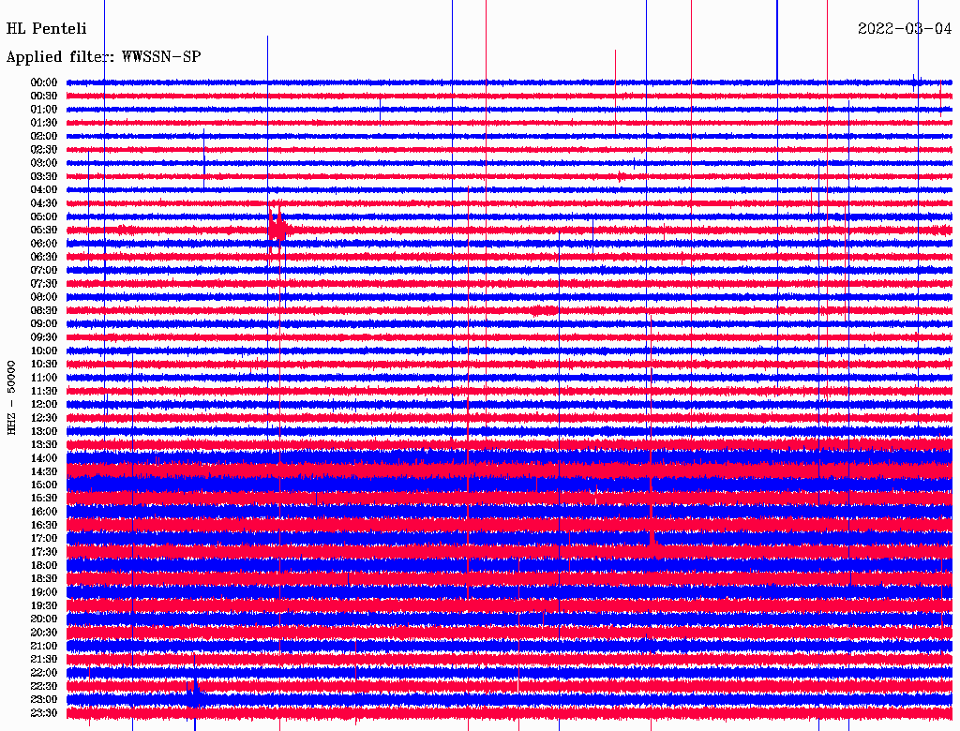Select the 16:00 time row label
The image size is (960, 731).
(x=44, y=512)
